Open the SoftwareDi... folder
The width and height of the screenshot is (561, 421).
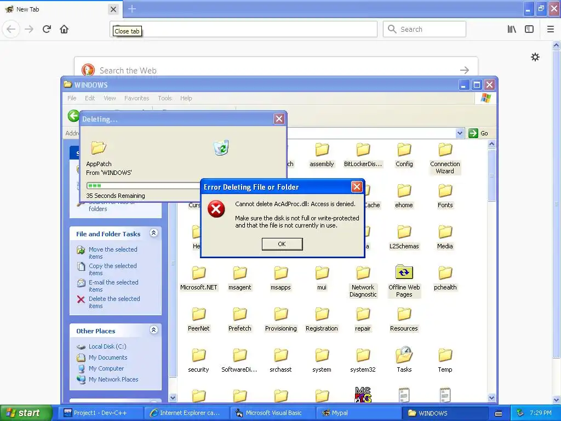pyautogui.click(x=240, y=361)
